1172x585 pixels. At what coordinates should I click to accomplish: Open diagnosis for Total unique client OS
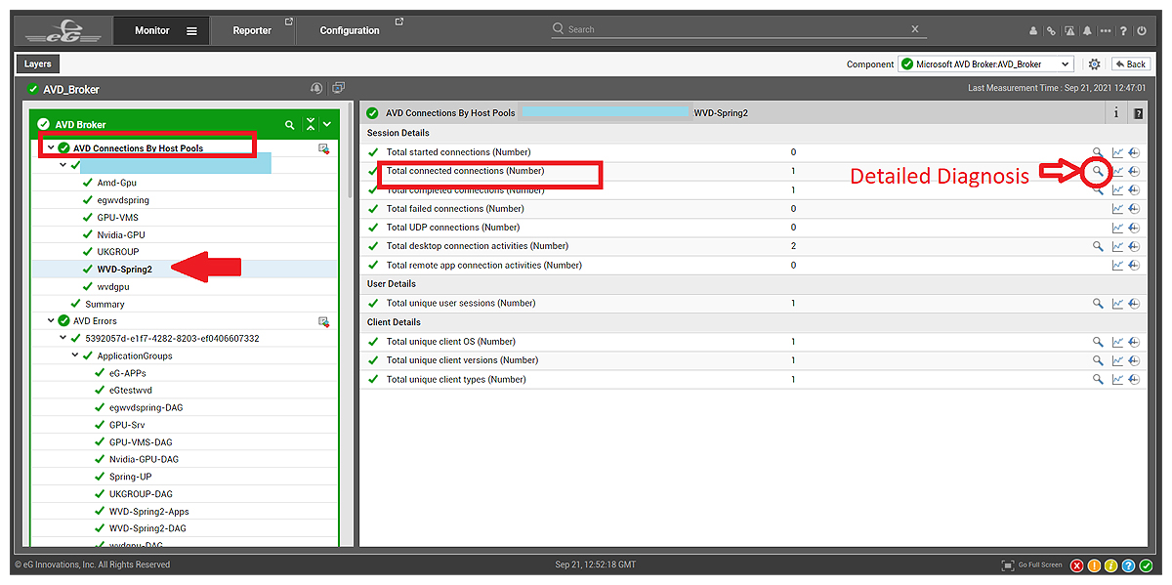coord(1098,342)
